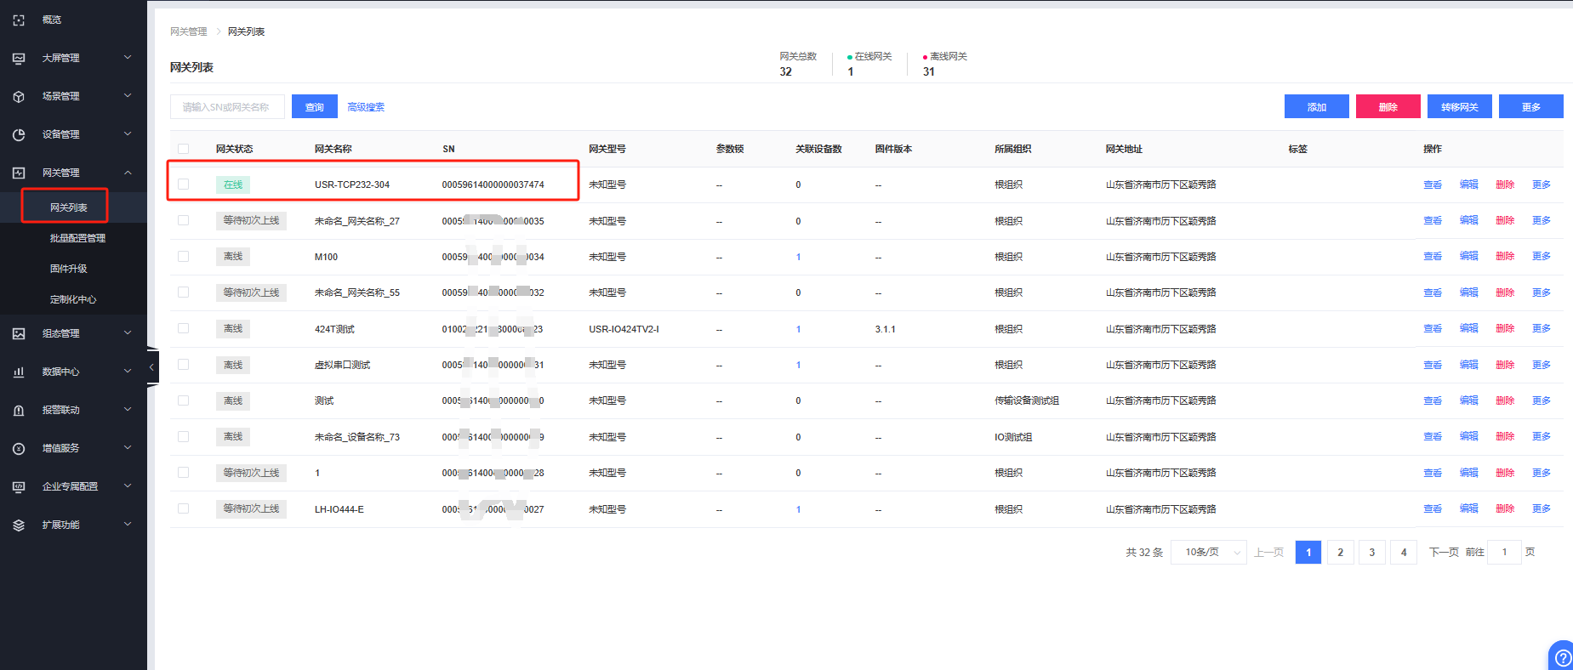Collapse the 网关管理 menu chevron

click(128, 173)
